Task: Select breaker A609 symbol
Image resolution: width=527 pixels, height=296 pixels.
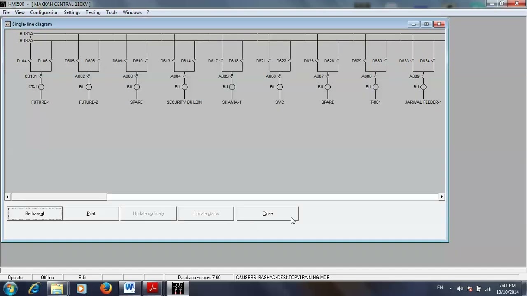Action: [423, 76]
